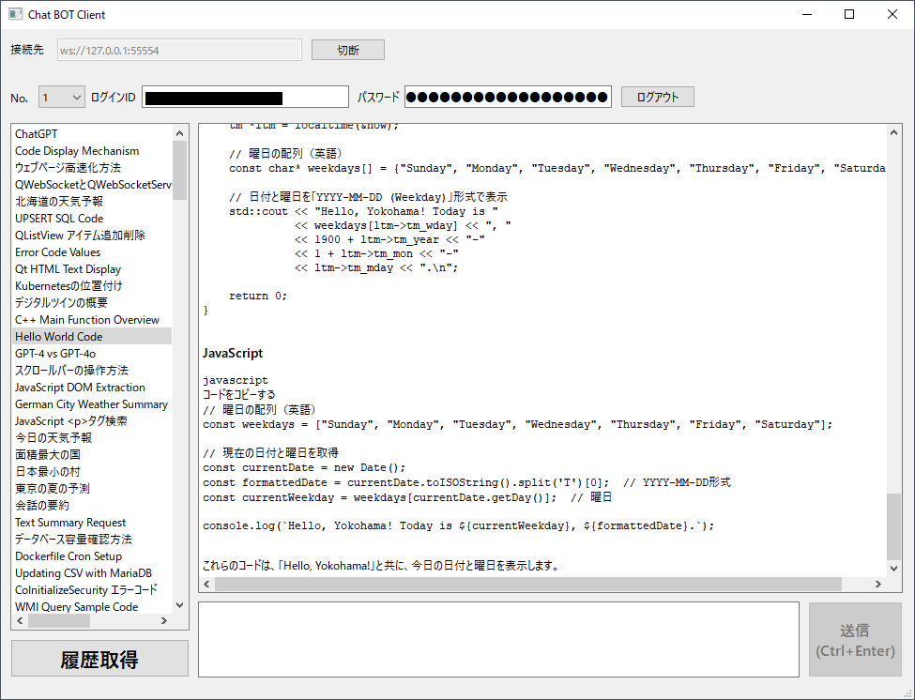915x700 pixels.
Task: Click right arrow of history list scrollbar
Action: (164, 621)
